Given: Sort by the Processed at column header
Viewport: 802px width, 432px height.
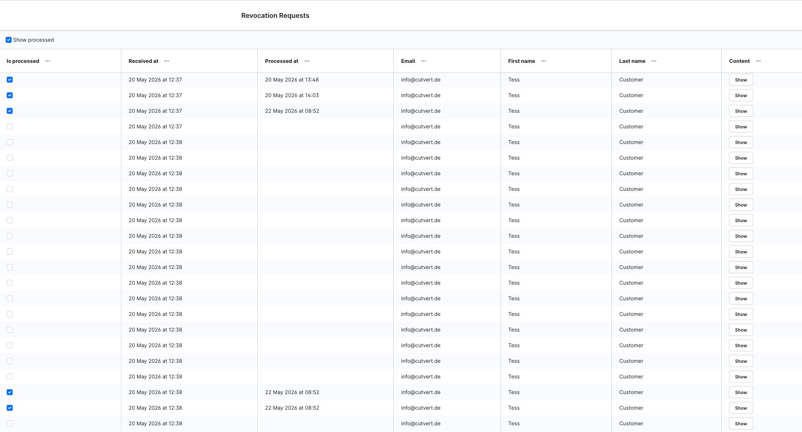Looking at the screenshot, I should [x=281, y=61].
